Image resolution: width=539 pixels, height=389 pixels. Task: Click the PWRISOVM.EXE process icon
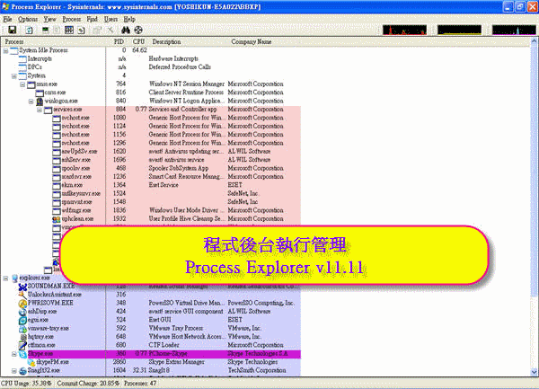(x=21, y=303)
